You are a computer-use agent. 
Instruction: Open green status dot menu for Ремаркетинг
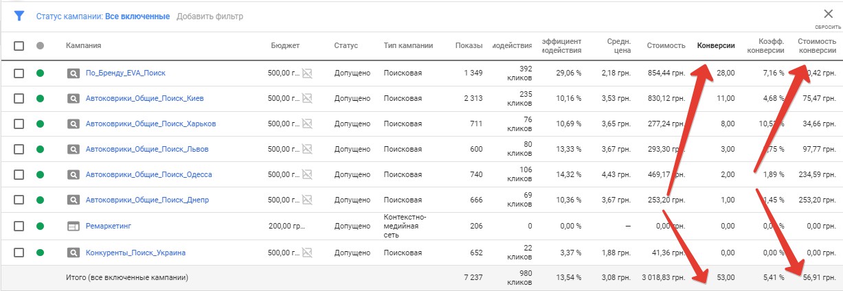coord(40,226)
